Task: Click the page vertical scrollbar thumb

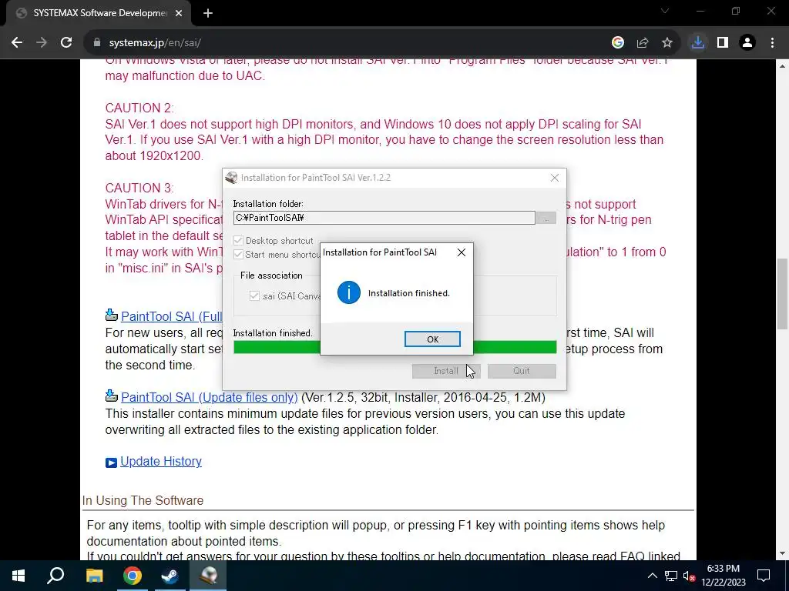Action: 783,294
